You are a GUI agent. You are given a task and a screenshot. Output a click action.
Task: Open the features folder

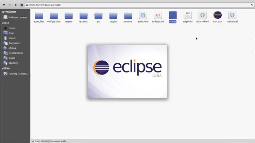pos(83,17)
